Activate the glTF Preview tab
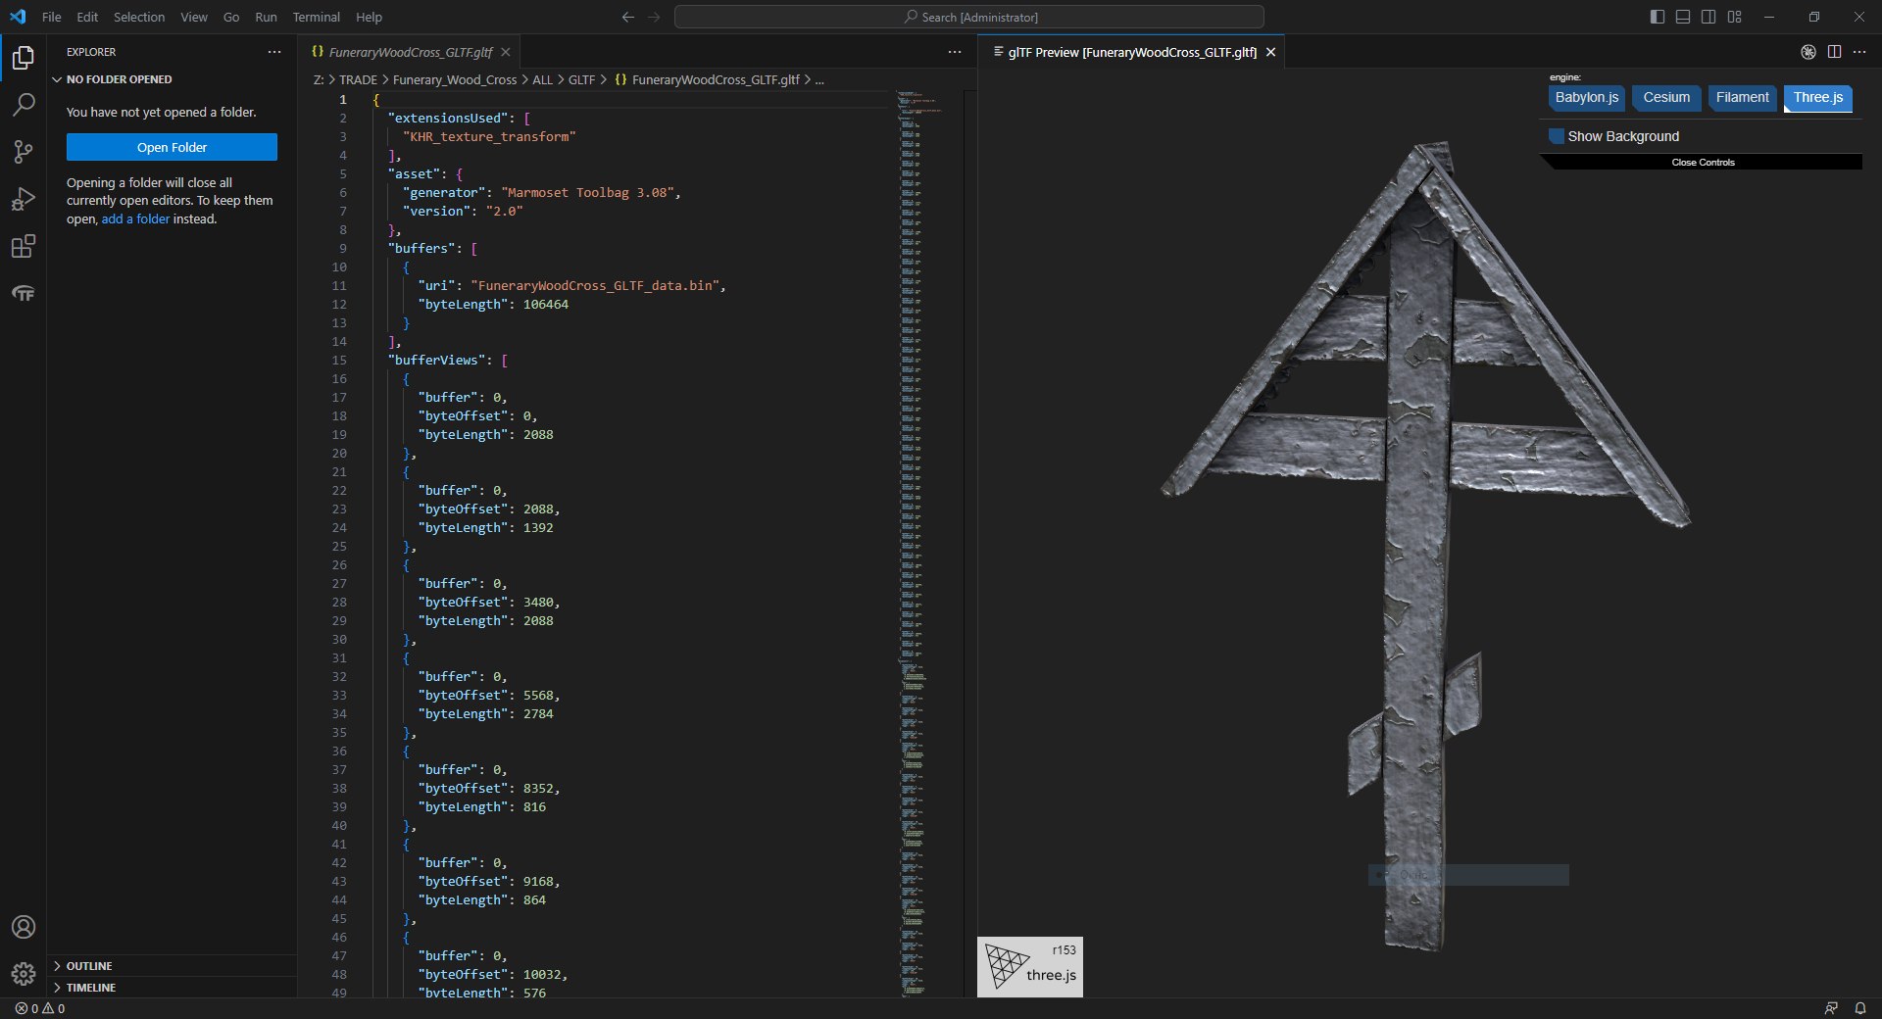Viewport: 1882px width, 1019px height. [x=1131, y=52]
